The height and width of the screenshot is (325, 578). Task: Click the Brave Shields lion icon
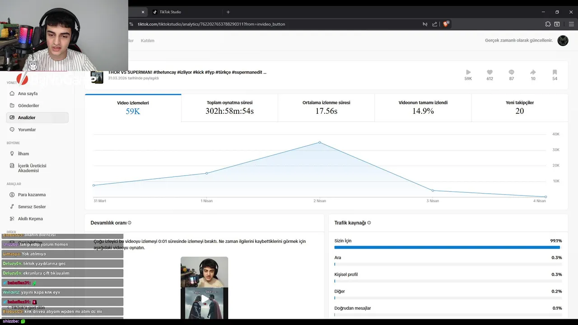click(446, 24)
